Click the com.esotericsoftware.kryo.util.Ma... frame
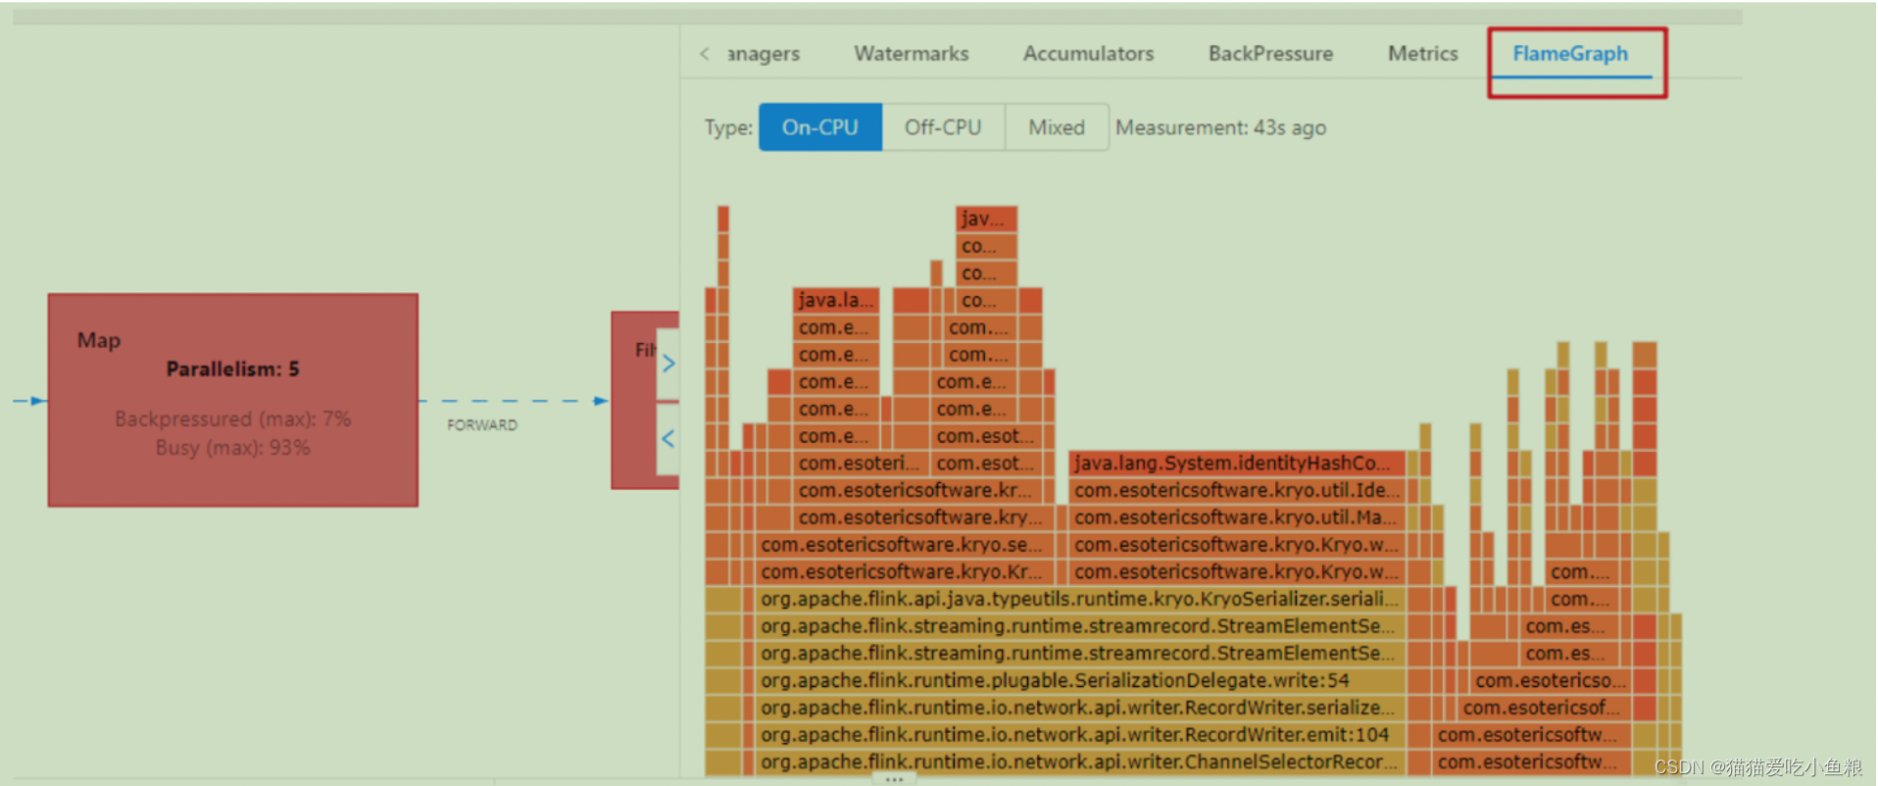The image size is (1878, 786). coord(1237,517)
